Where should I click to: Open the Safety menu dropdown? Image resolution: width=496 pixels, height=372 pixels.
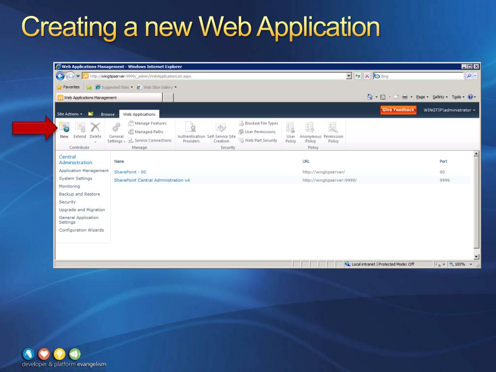coord(440,97)
